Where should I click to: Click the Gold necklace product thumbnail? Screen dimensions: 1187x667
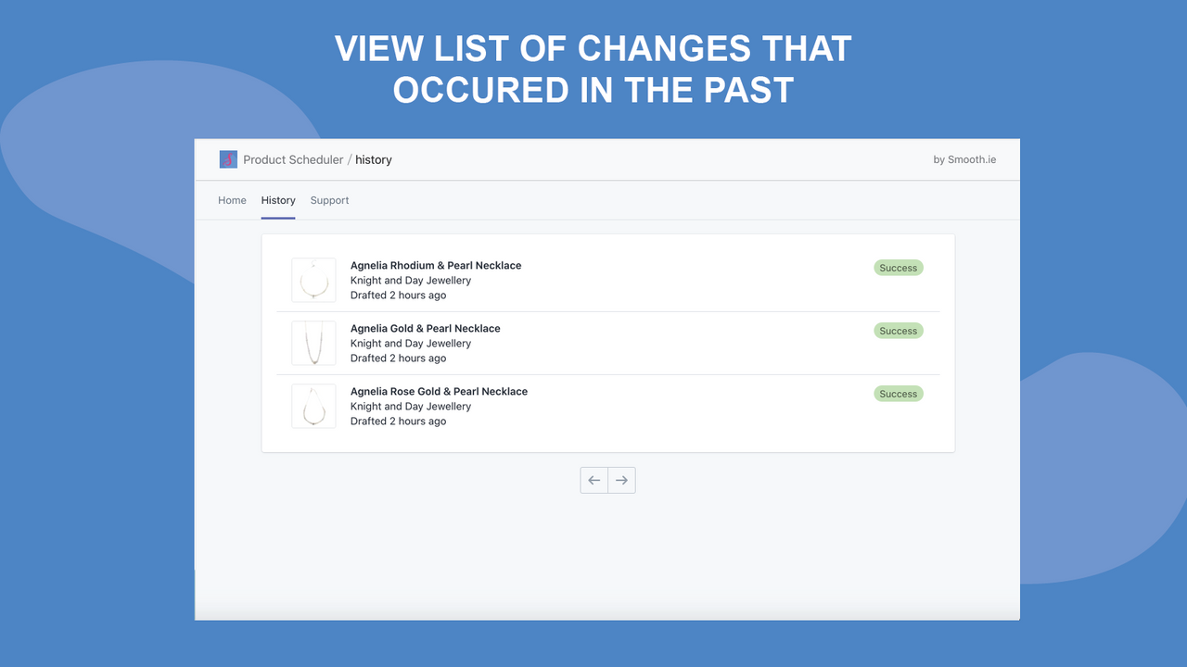[313, 343]
